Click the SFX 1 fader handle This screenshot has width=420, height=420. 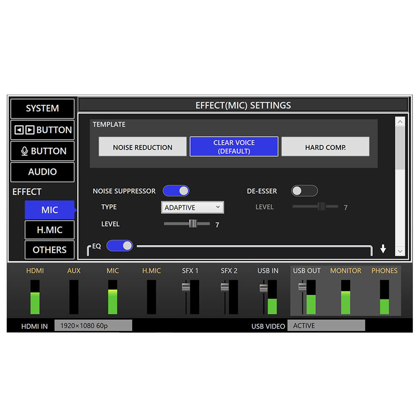tap(186, 287)
